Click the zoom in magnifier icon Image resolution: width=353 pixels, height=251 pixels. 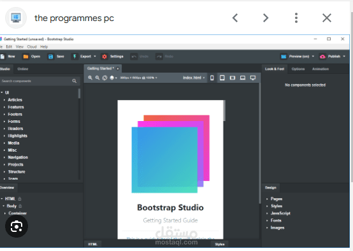pos(90,78)
